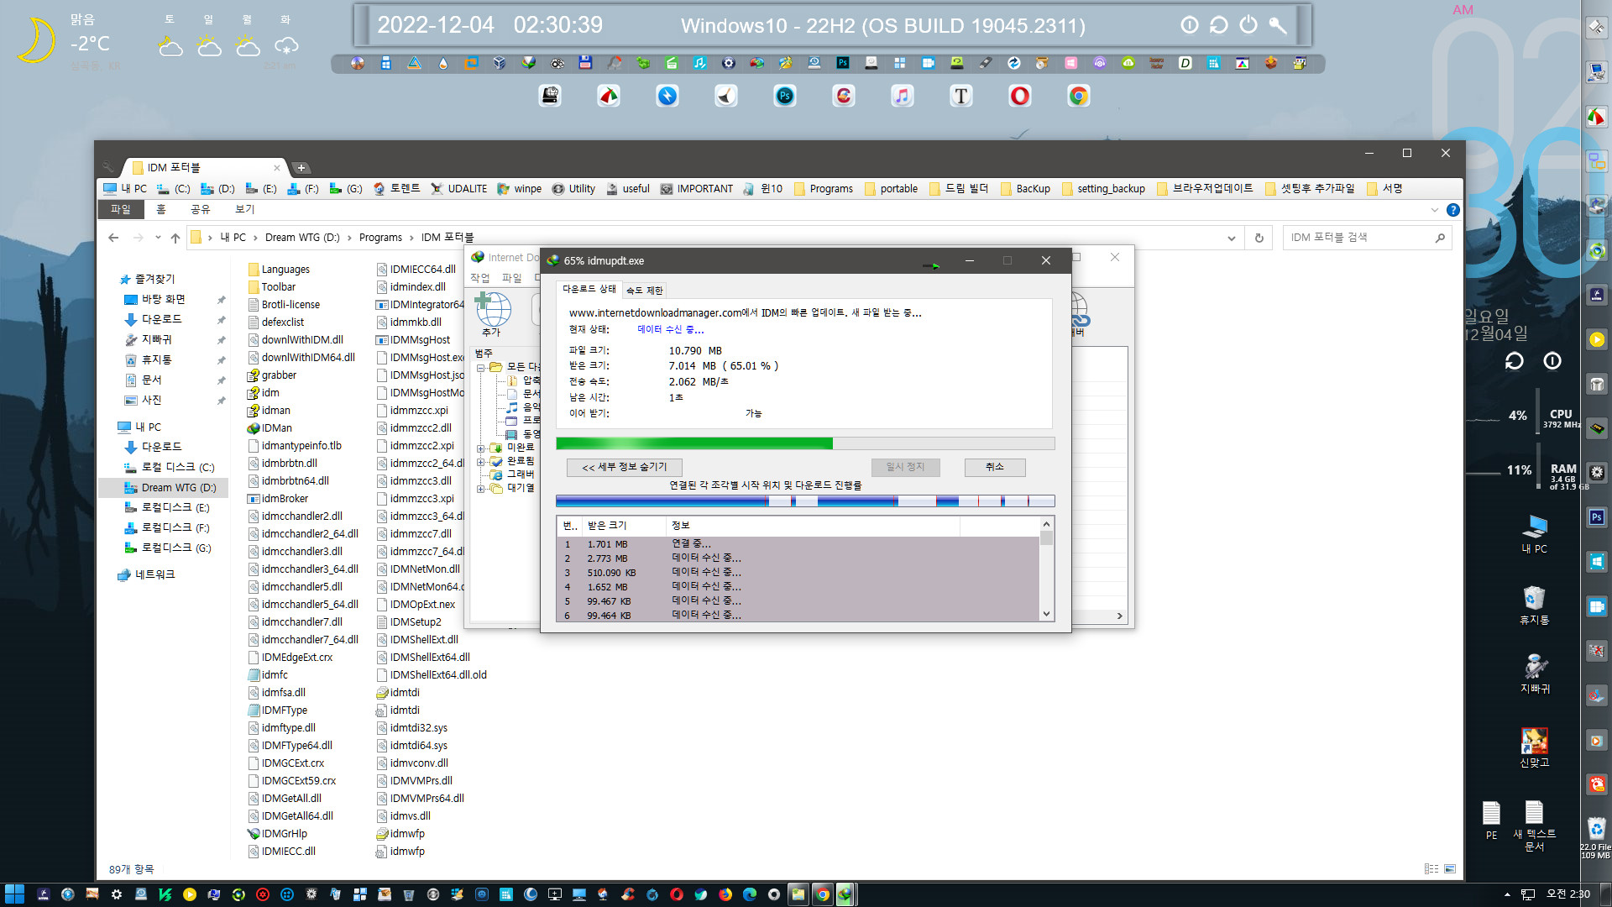
Task: Click the Chrome icon on the taskbar
Action: [822, 894]
